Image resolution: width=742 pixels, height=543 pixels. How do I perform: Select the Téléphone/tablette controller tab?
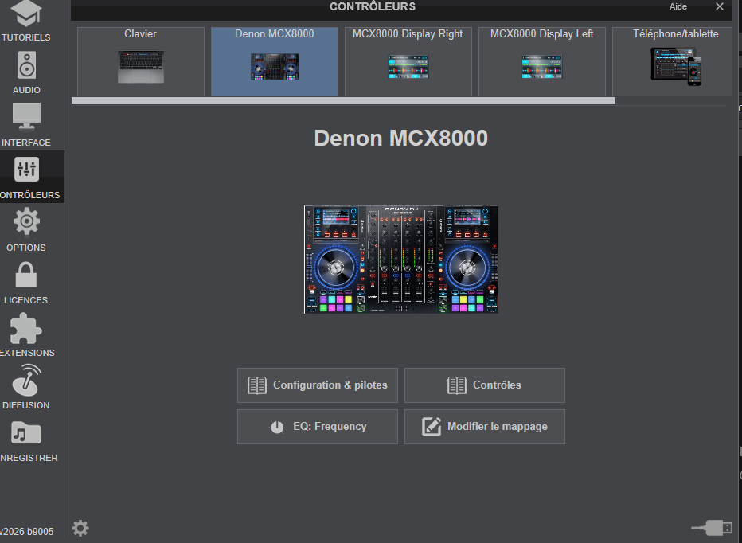[674, 61]
